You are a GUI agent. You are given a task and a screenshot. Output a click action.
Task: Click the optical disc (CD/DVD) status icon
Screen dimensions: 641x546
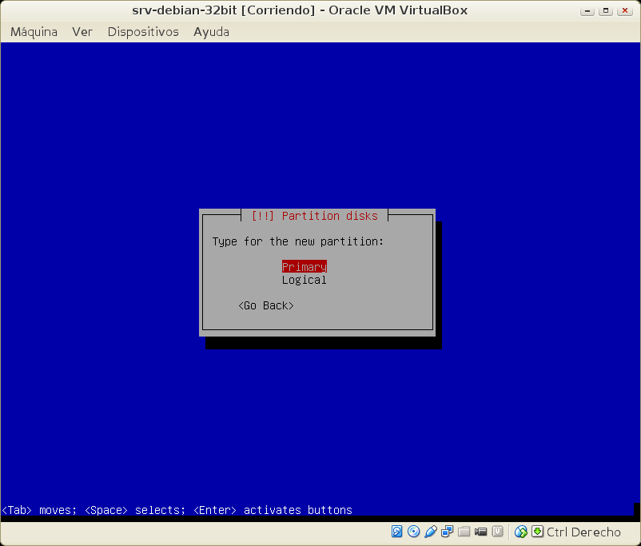tap(413, 532)
